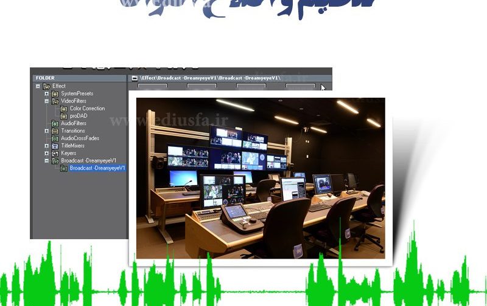
Task: Collapse the parent Broadcast -DreamyeyeV1 node
Action: tap(47, 161)
